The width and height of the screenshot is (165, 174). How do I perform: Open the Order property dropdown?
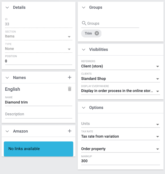pos(158,149)
